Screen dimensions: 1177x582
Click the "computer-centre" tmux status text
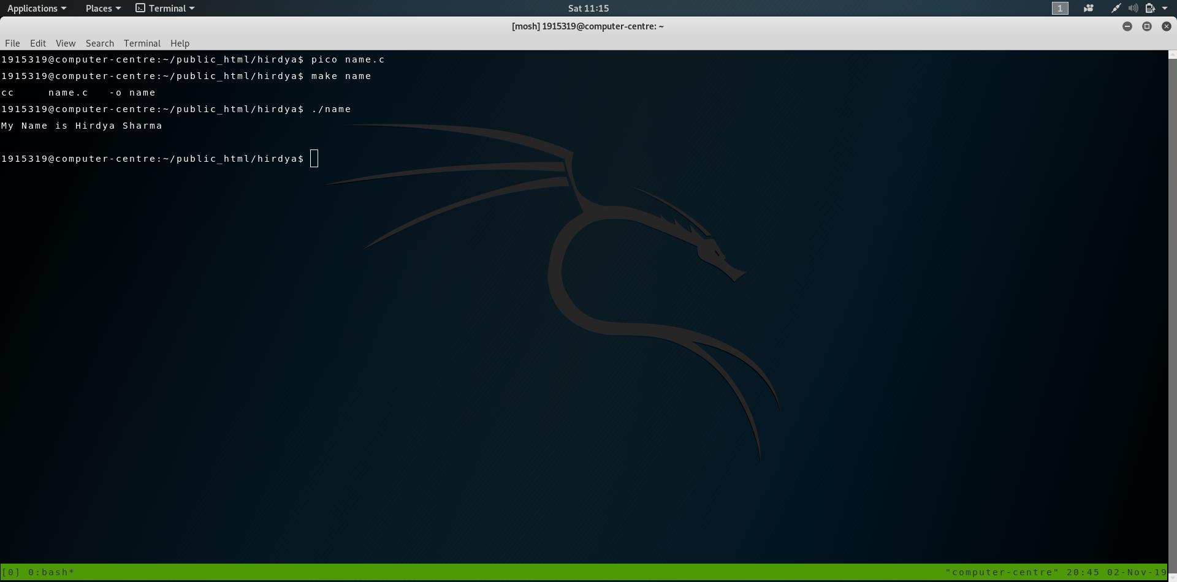[x=1002, y=572]
